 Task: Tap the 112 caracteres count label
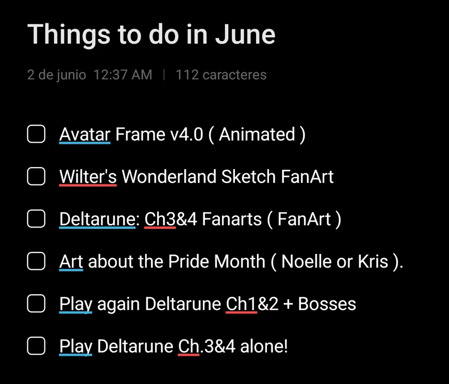221,75
